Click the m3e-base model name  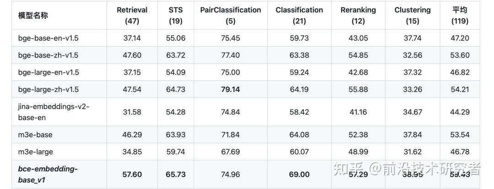click(x=35, y=135)
